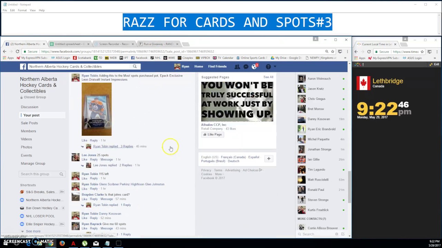This screenshot has width=442, height=248.
Task: Click the Facebook logo icon in blue header
Action: coord(23,67)
